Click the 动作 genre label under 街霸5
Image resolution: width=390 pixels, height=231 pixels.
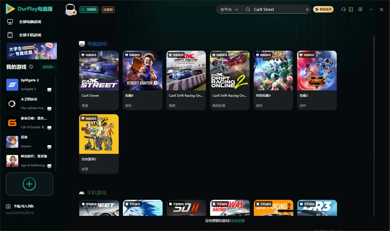pos(303,105)
